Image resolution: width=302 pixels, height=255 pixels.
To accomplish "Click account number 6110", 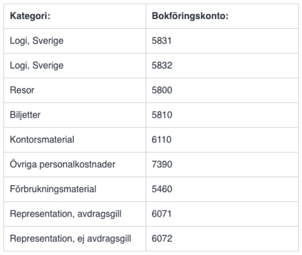I will tap(162, 140).
